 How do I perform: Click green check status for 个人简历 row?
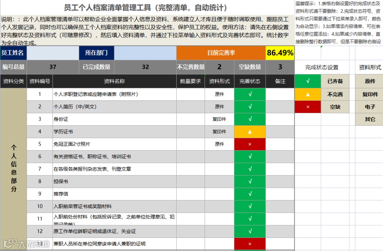pos(250,107)
